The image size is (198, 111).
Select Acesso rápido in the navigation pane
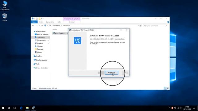click(41, 31)
